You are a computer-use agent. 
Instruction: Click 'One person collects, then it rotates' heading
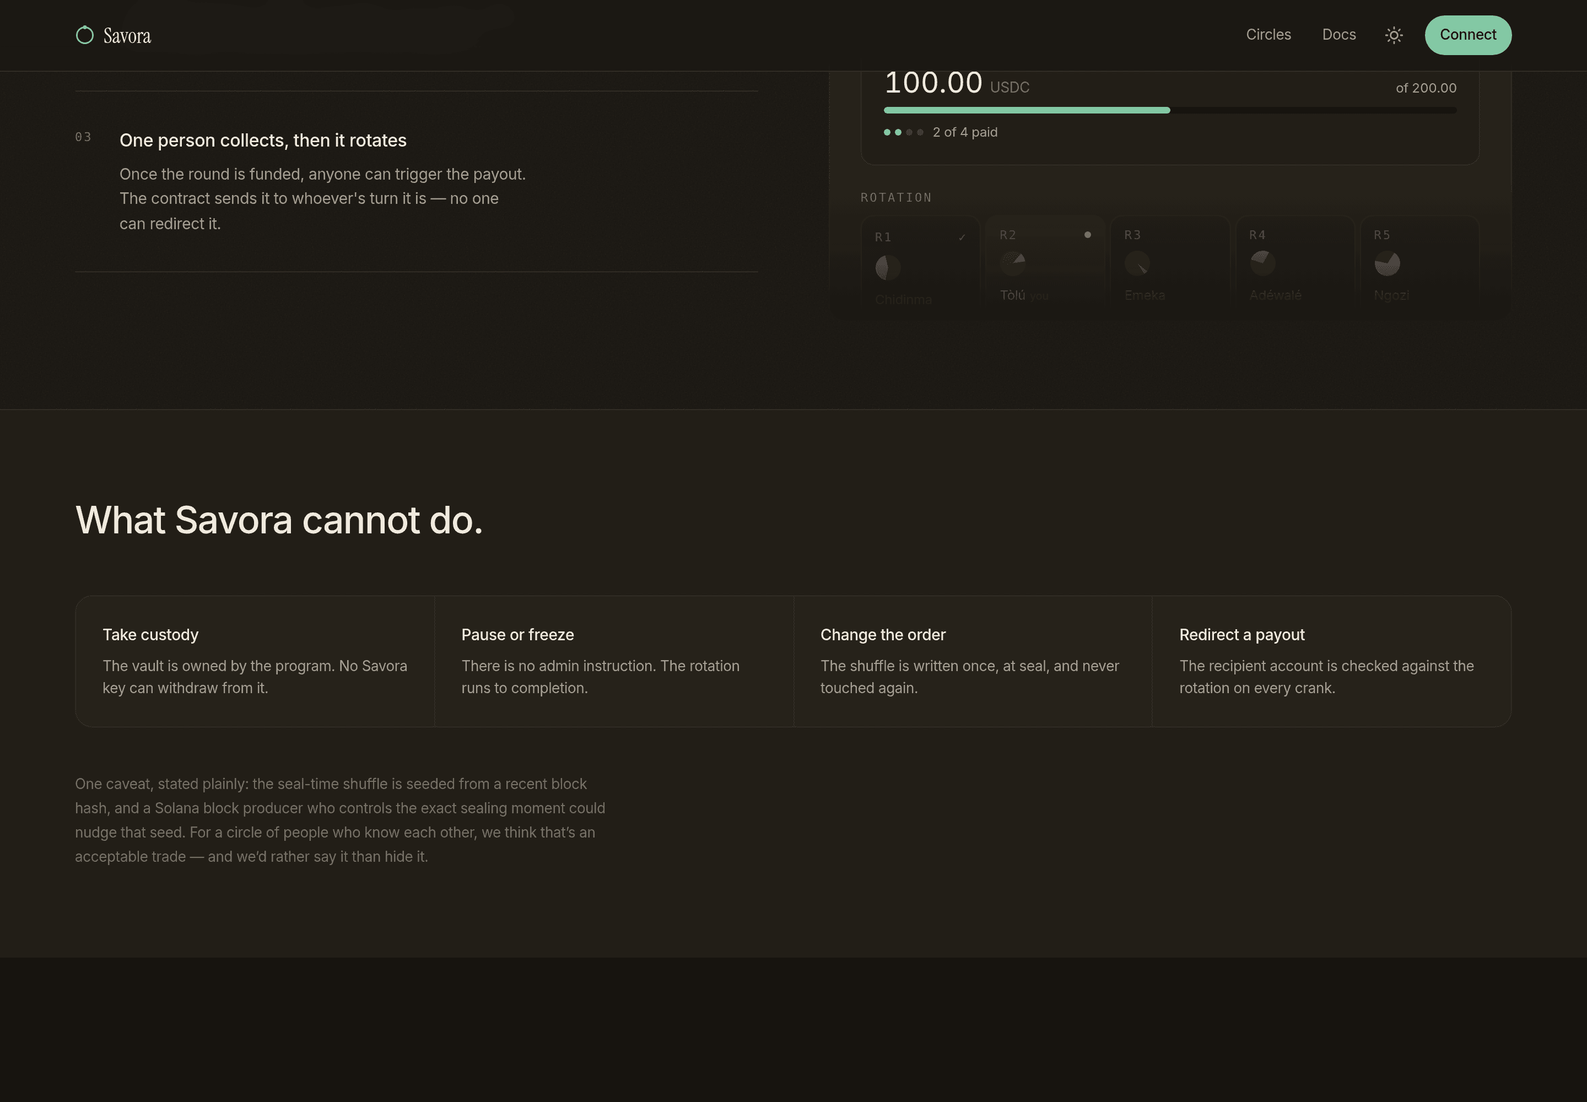263,141
